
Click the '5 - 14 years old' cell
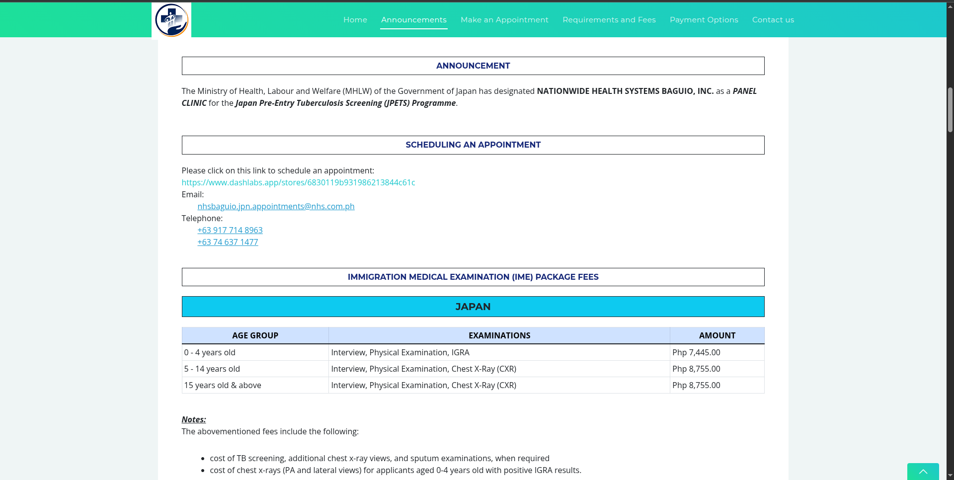[255, 369]
